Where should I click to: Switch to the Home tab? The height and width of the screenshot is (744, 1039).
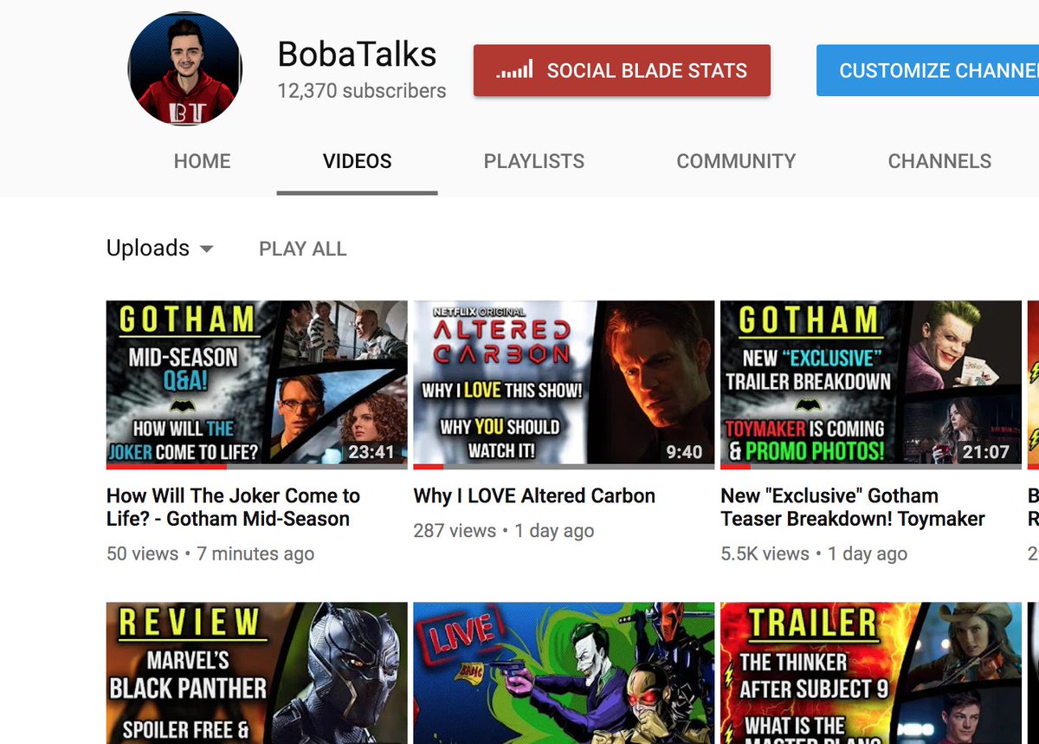pos(202,161)
